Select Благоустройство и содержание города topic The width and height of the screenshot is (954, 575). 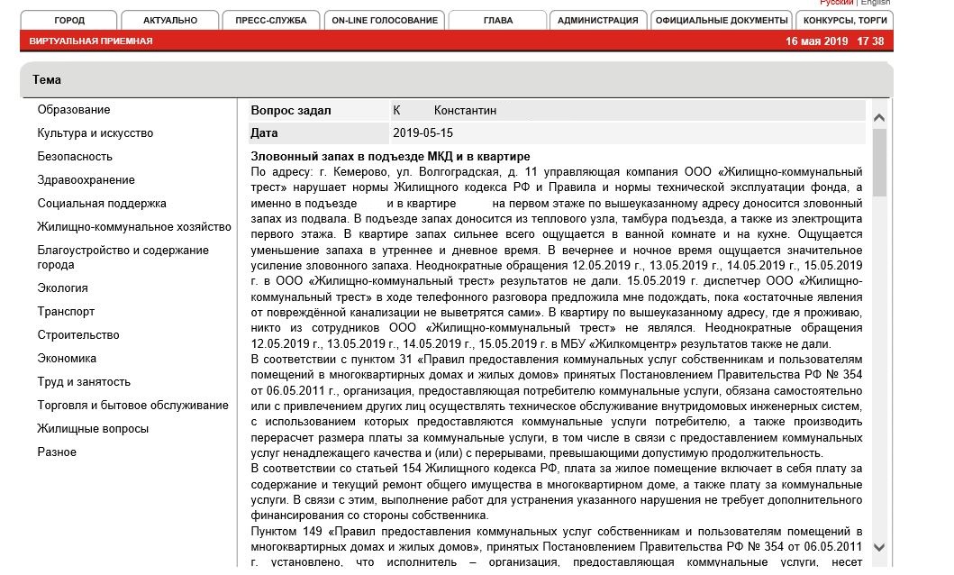[123, 258]
